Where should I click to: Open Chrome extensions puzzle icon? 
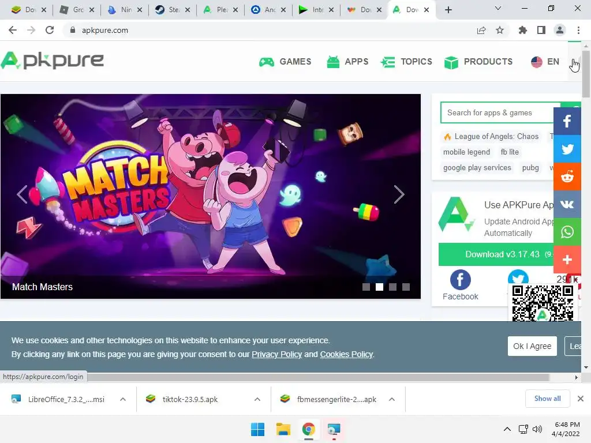(x=523, y=30)
